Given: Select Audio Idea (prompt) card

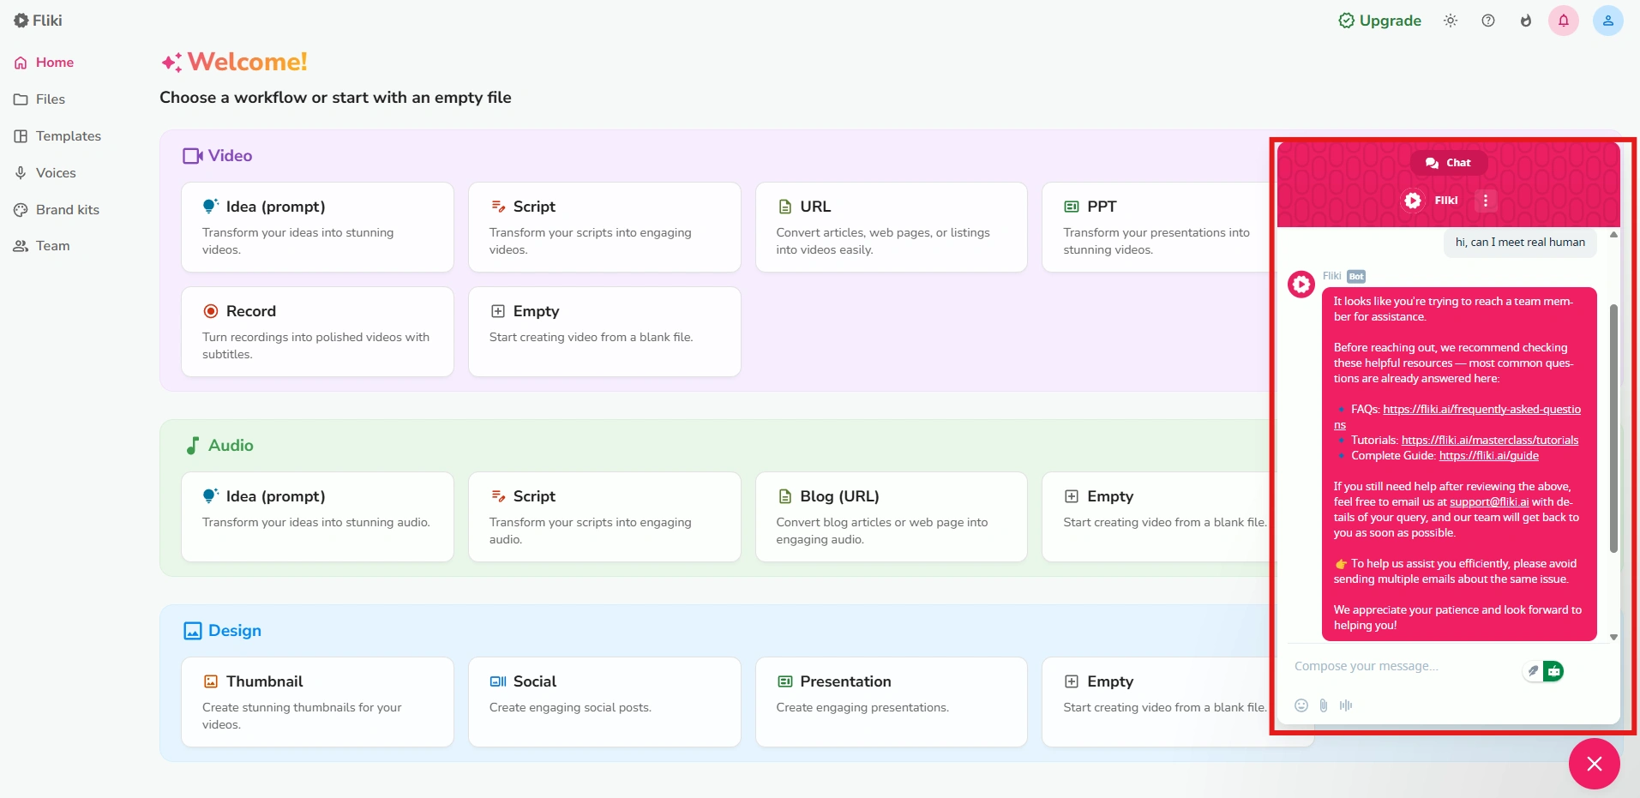Looking at the screenshot, I should point(317,517).
